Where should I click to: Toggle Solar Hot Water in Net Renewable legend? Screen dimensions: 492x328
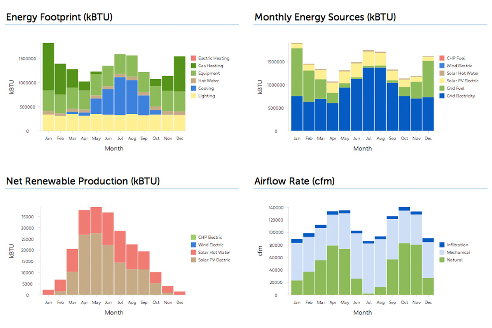pos(214,252)
